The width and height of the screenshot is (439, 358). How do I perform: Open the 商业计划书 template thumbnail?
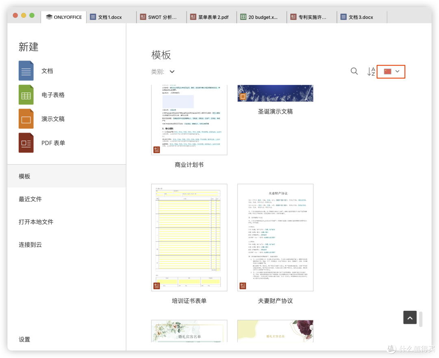[189, 120]
